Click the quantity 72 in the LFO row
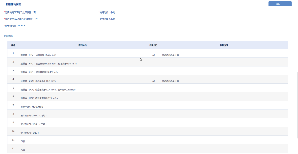The height and width of the screenshot is (154, 298). [x=153, y=81]
